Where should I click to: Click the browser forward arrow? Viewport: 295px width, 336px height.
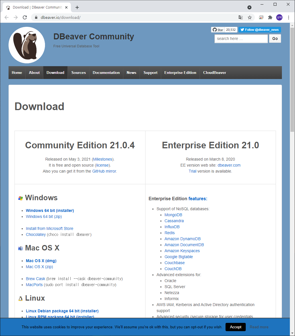[x=16, y=17]
